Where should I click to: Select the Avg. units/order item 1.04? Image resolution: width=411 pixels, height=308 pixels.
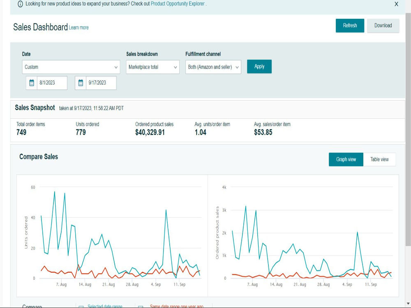[x=200, y=132]
